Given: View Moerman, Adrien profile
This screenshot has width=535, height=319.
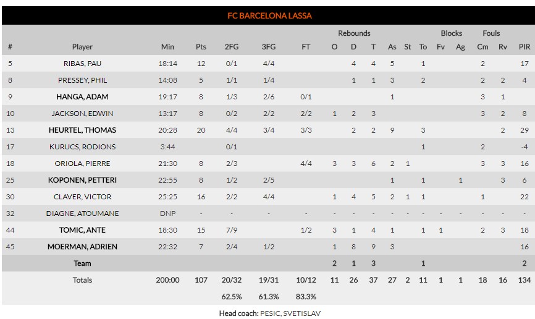Looking at the screenshot, I should click(82, 247).
